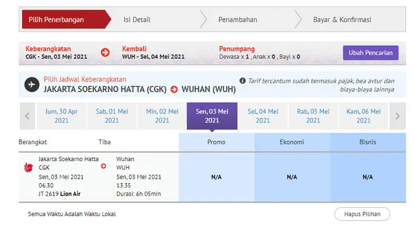Click the Penumpang label
This screenshot has height=233, width=414.
point(237,49)
